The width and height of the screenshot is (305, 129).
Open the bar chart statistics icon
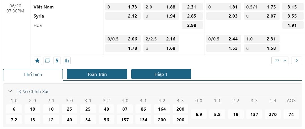pos(67,60)
